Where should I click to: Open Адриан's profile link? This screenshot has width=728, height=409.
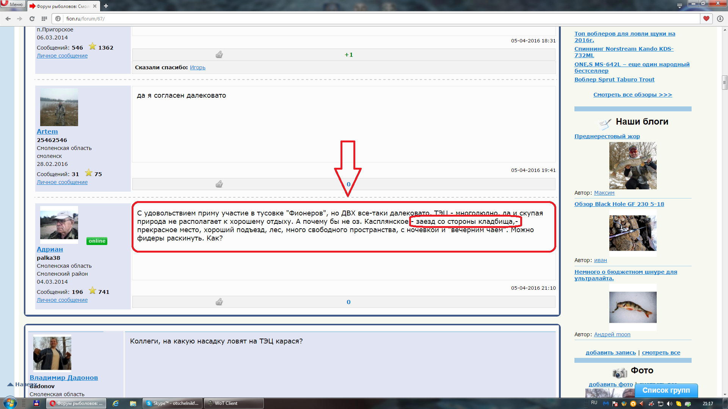point(50,249)
